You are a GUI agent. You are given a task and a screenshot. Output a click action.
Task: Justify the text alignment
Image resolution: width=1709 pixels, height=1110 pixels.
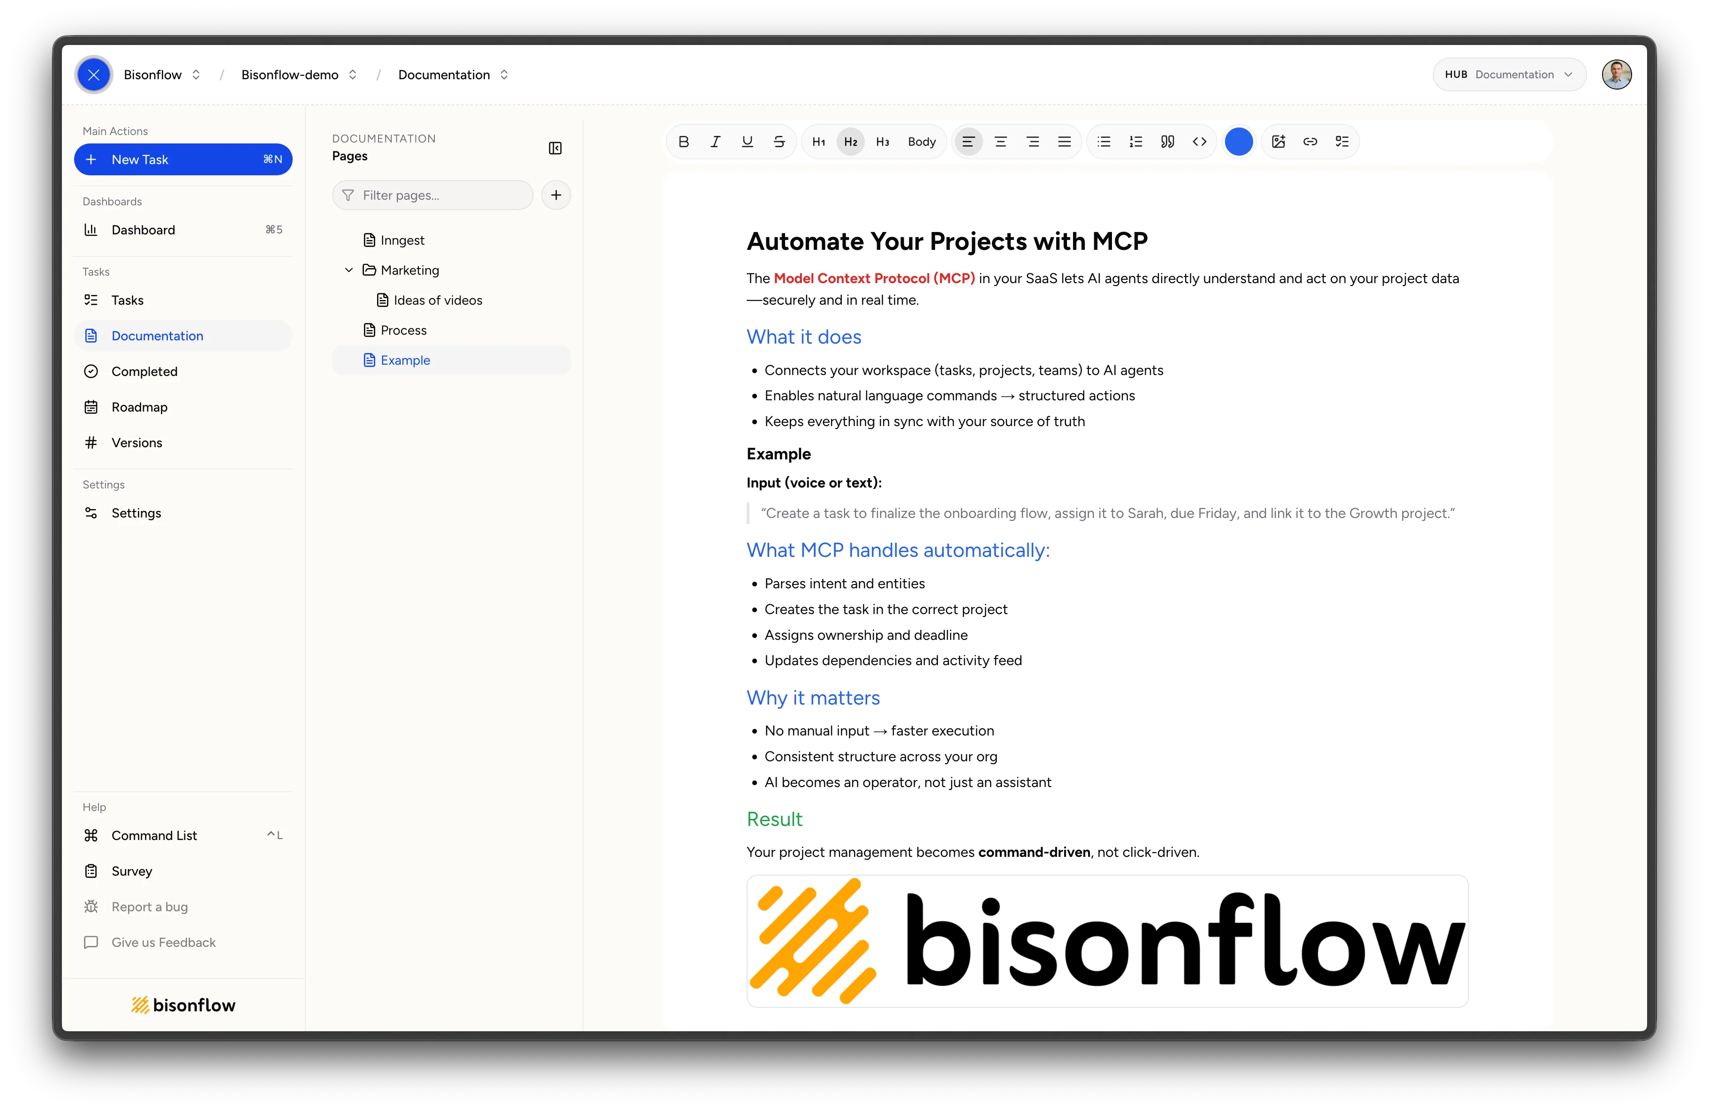[x=1064, y=142]
